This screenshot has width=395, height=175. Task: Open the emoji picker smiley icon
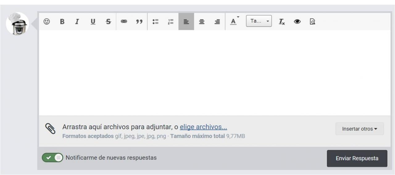click(x=47, y=22)
